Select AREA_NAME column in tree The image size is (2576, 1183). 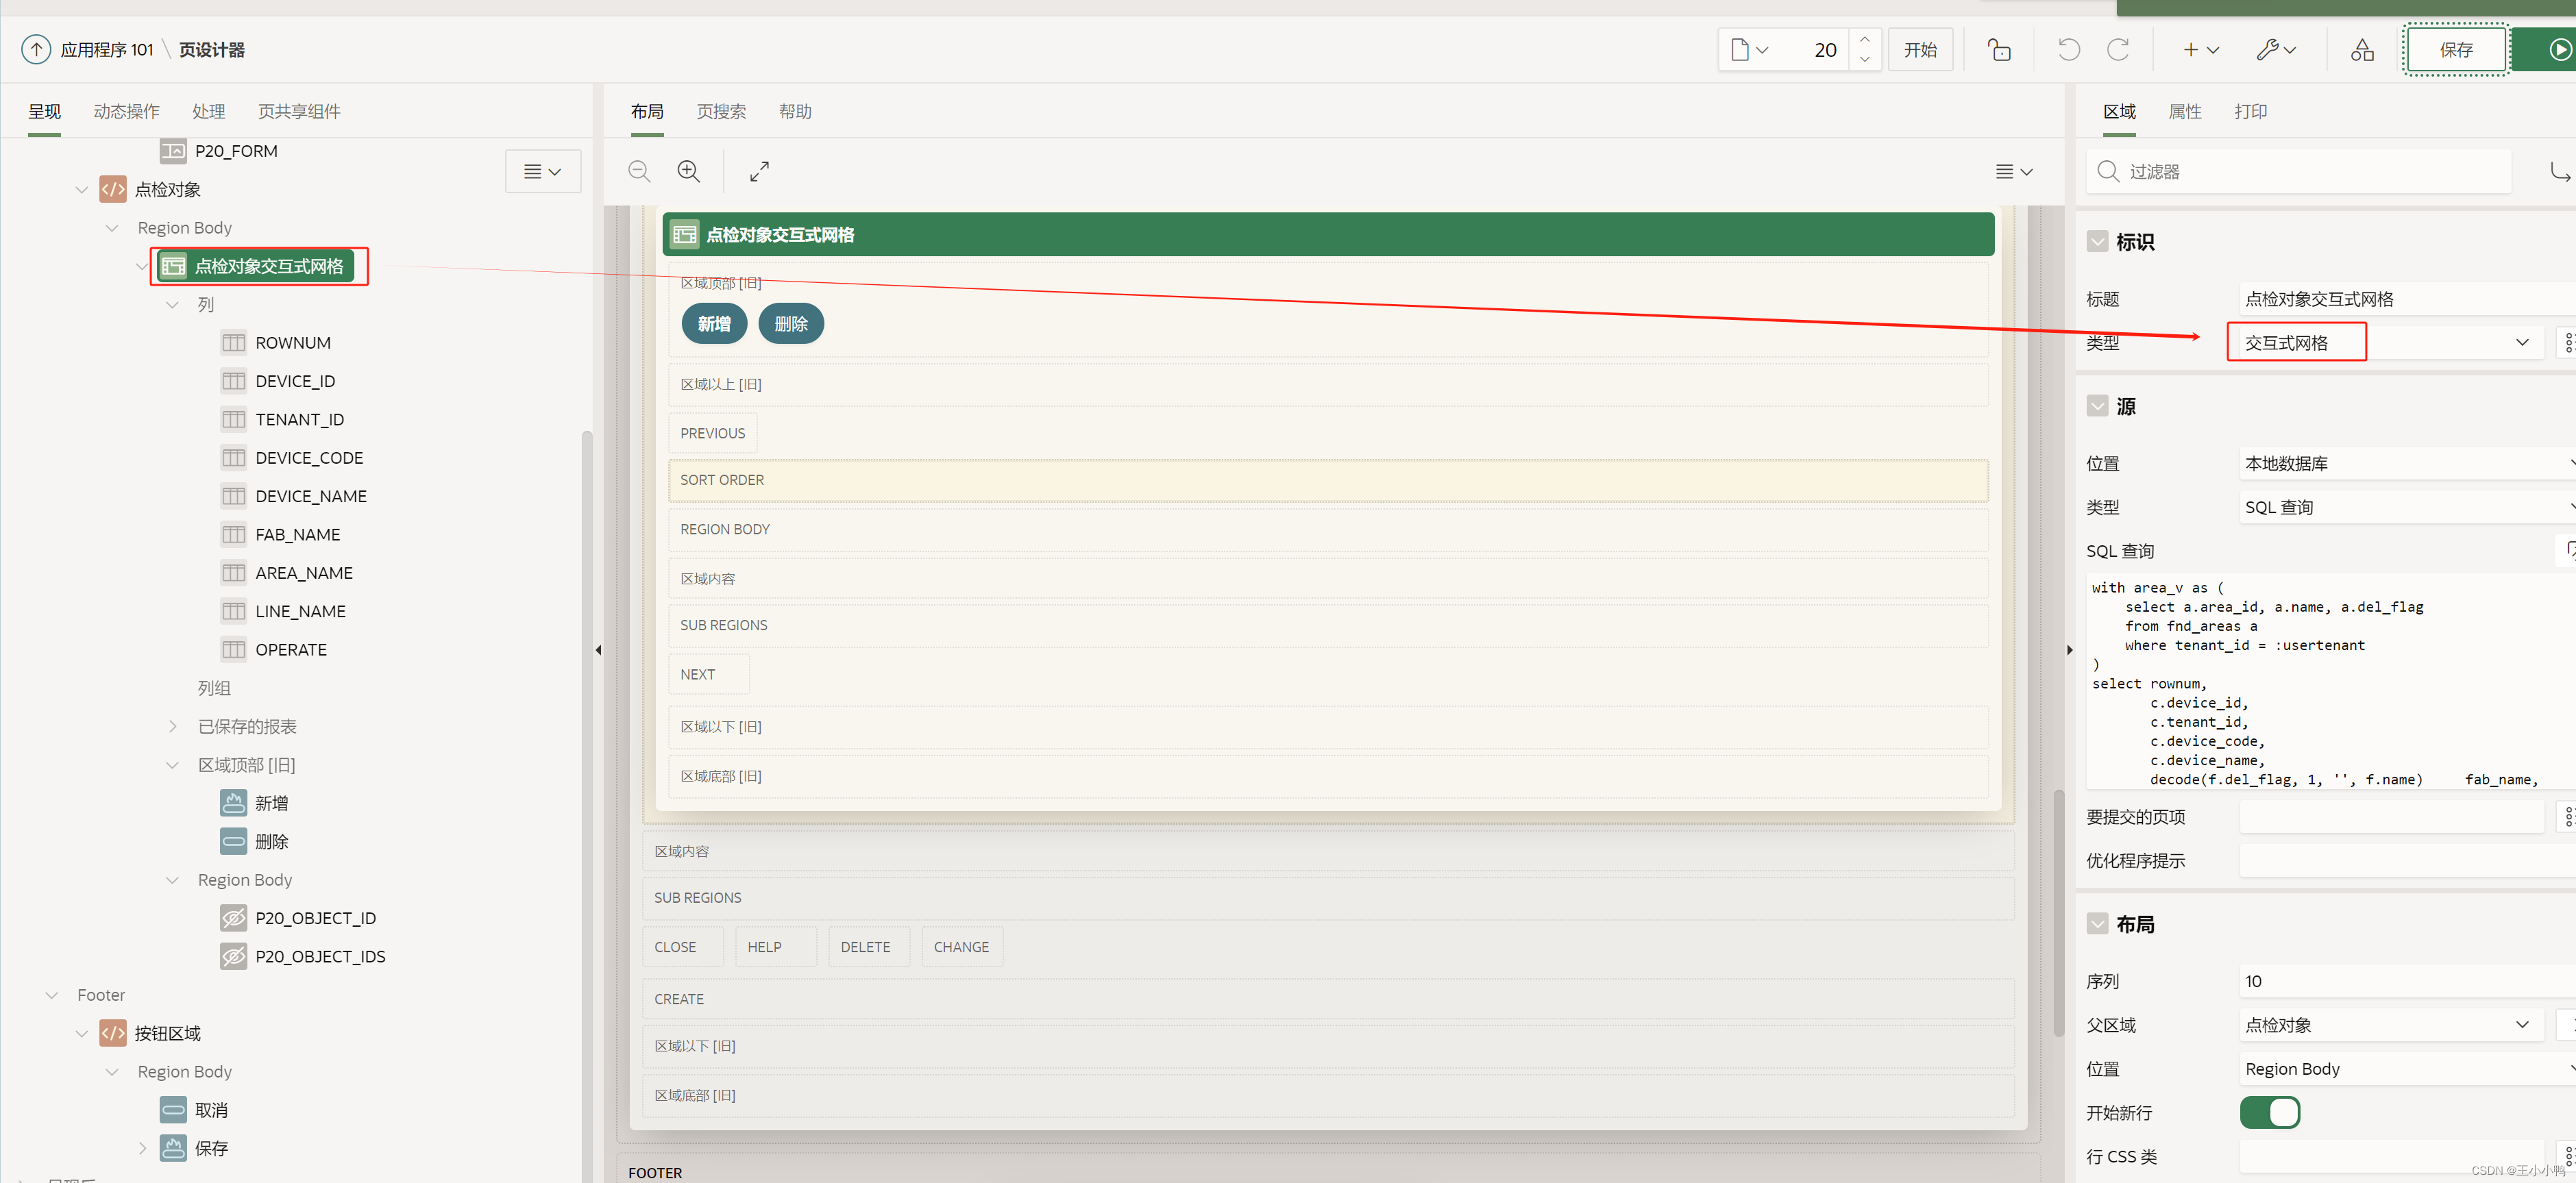pos(304,573)
